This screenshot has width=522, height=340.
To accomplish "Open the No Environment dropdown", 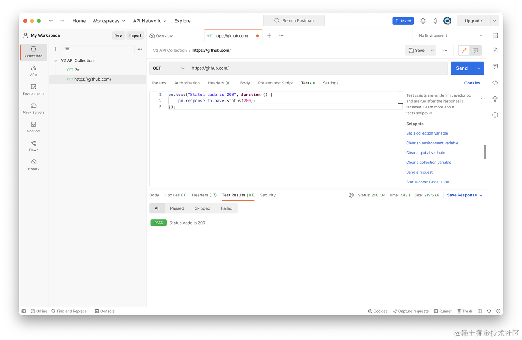I will (449, 35).
